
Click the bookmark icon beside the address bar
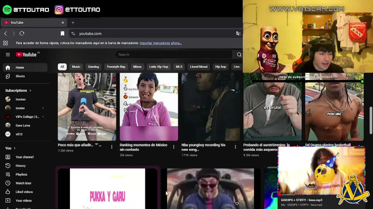click(x=62, y=34)
